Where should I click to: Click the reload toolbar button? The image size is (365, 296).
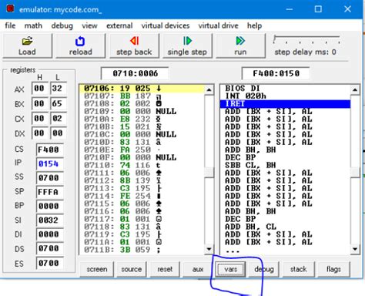(x=81, y=46)
